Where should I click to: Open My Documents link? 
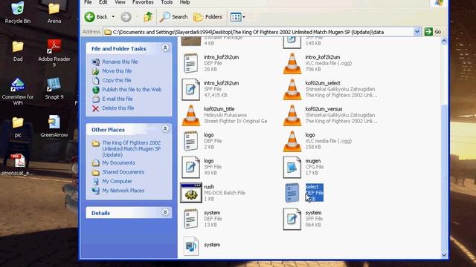(118, 163)
